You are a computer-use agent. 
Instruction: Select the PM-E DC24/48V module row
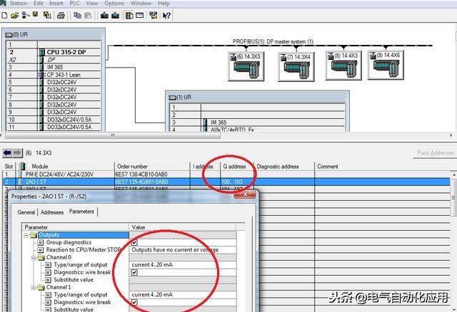tap(57, 174)
